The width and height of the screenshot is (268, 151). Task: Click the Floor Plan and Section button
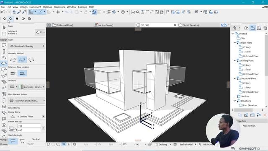pos(27,101)
